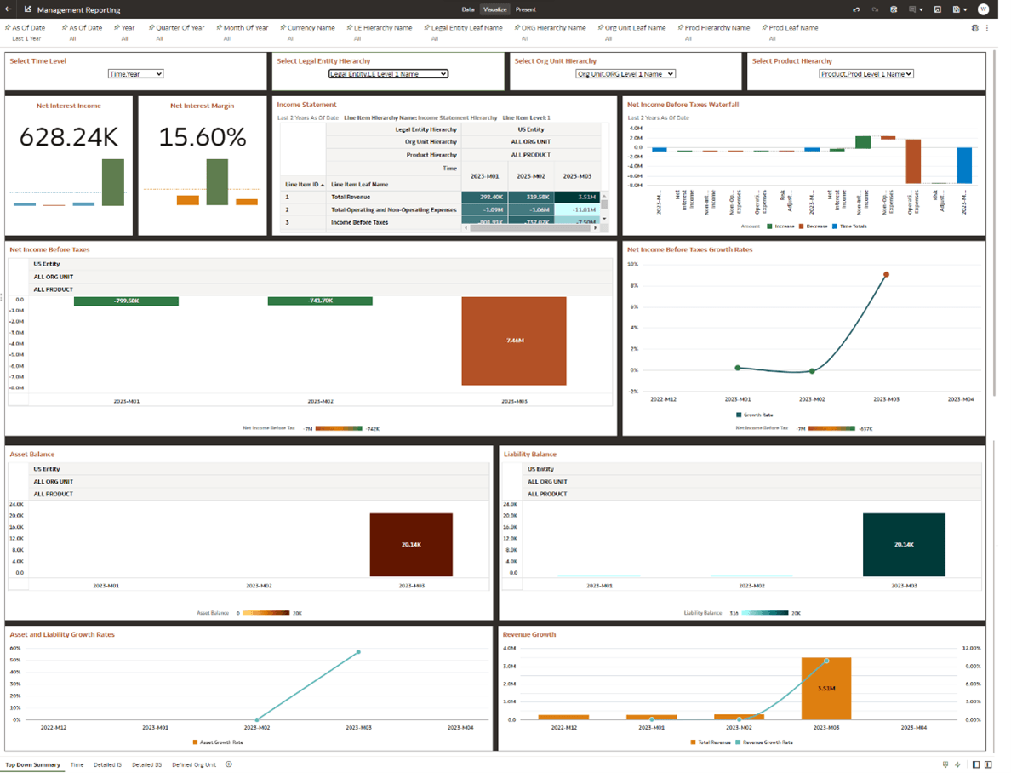Click the user avatar initial W
1011x773 pixels.
(x=983, y=9)
